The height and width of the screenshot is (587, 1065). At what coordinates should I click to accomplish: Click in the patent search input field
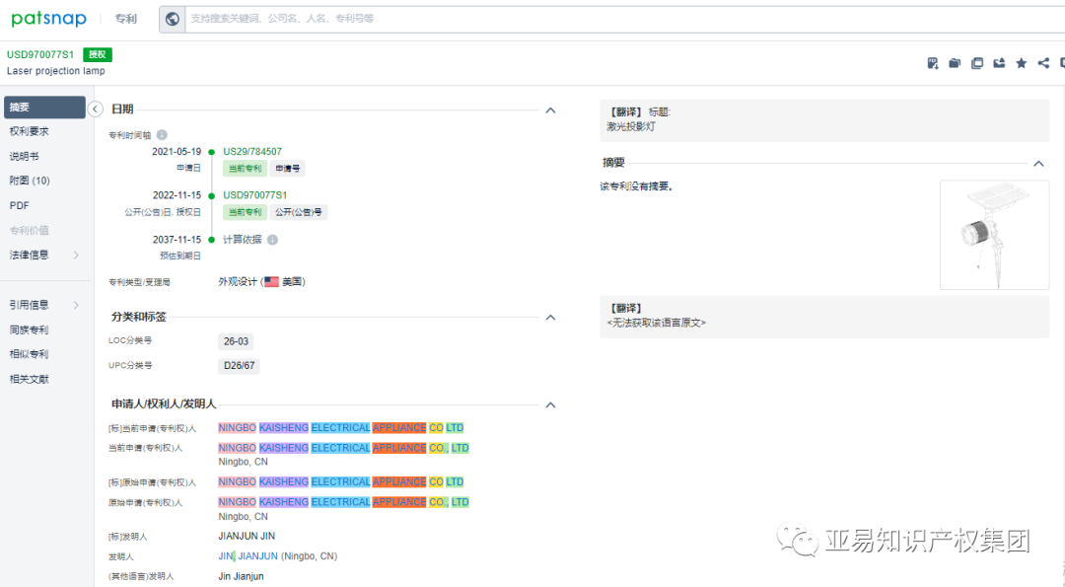625,19
